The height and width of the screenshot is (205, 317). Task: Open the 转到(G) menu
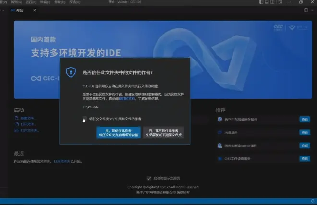click(x=16, y=2)
